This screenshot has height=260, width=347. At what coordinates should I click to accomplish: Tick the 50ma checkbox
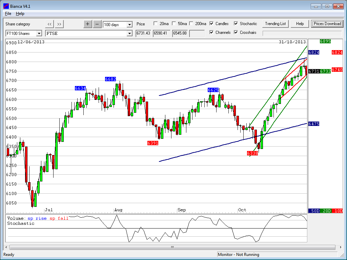tap(174, 24)
